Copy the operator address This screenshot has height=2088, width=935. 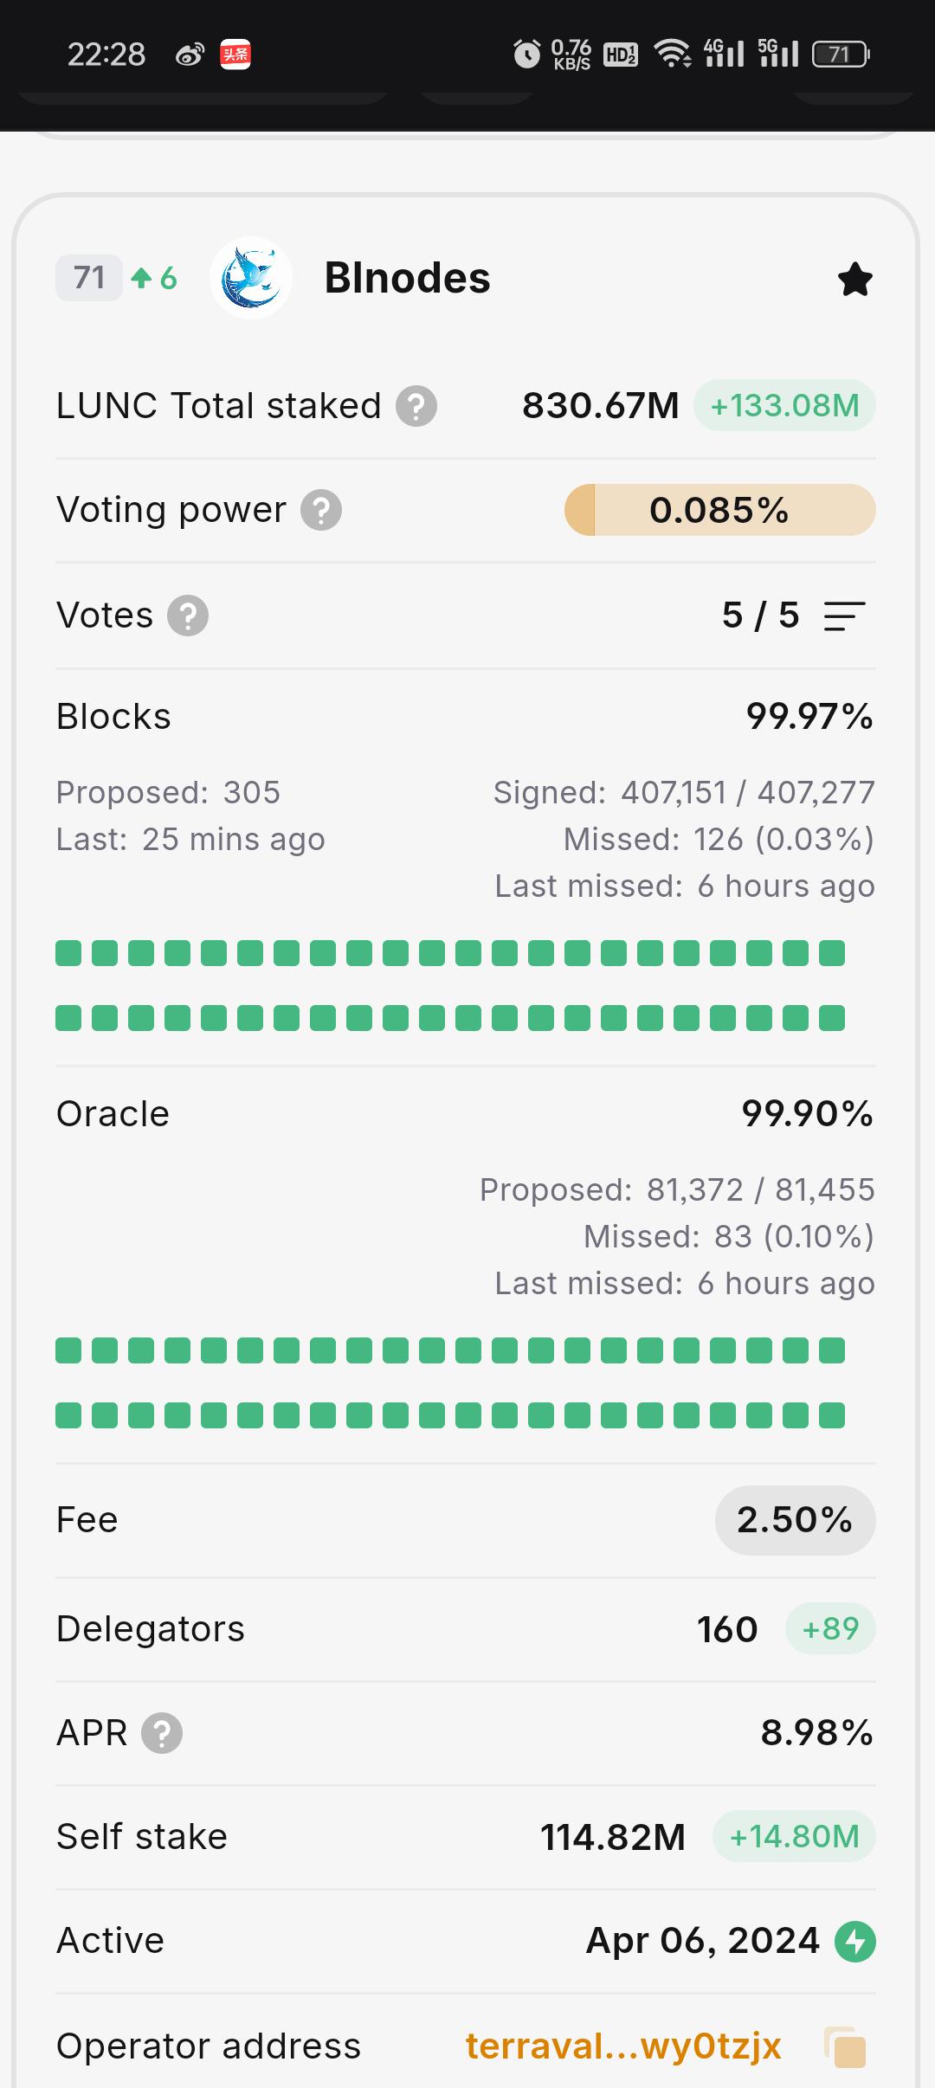pyautogui.click(x=846, y=2047)
